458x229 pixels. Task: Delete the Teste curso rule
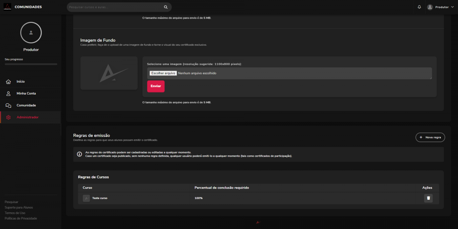tap(428, 198)
